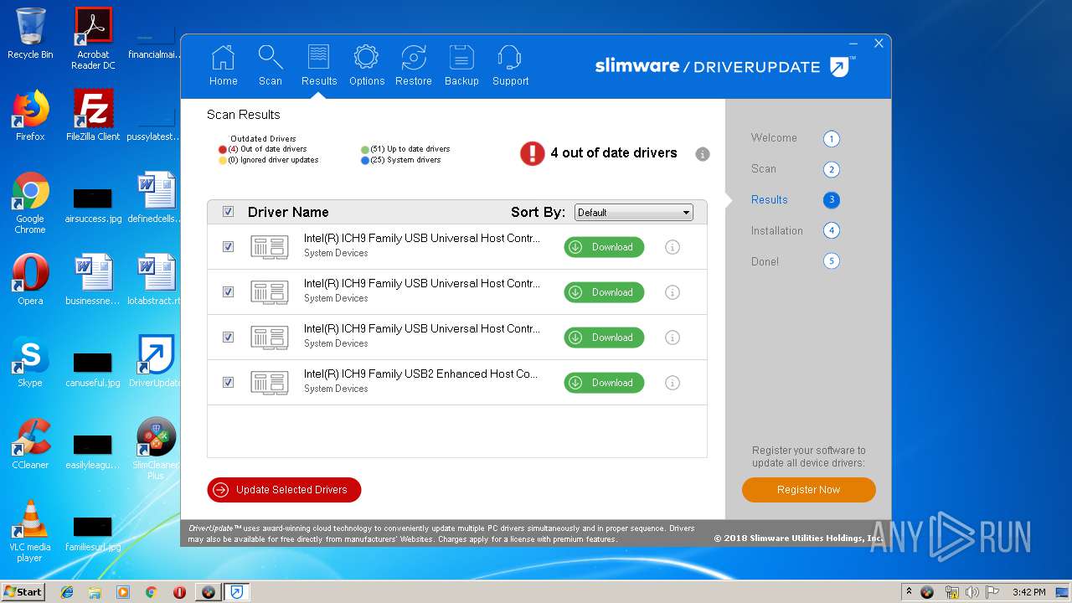This screenshot has height=603, width=1072.
Task: Click the yellow ignored driver updates legend dot
Action: 223,160
